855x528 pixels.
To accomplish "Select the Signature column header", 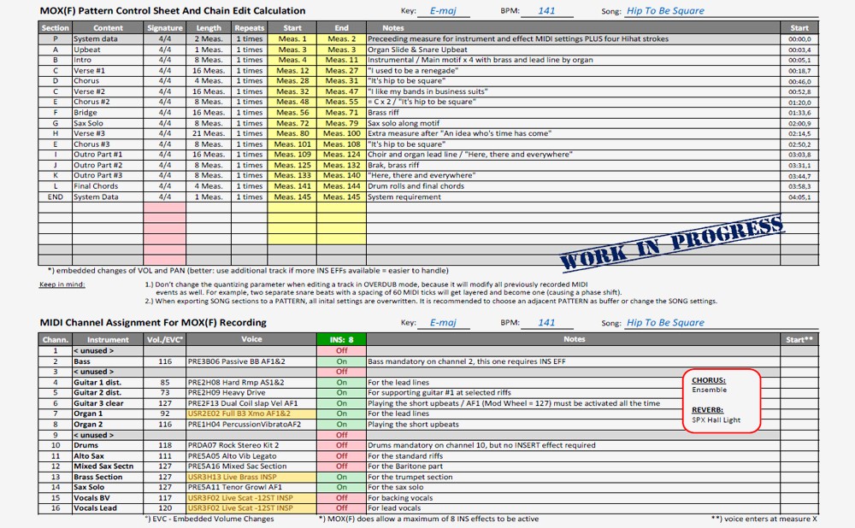I will [165, 28].
